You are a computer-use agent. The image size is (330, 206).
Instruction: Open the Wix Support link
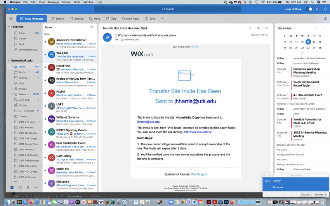tap(199, 174)
